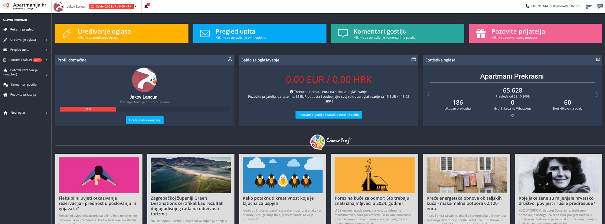Click the gift icon on the pink tile
605x224 pixels.
481,33
